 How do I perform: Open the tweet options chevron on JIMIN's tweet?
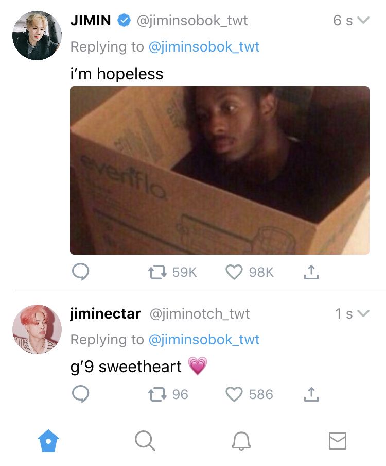point(363,21)
